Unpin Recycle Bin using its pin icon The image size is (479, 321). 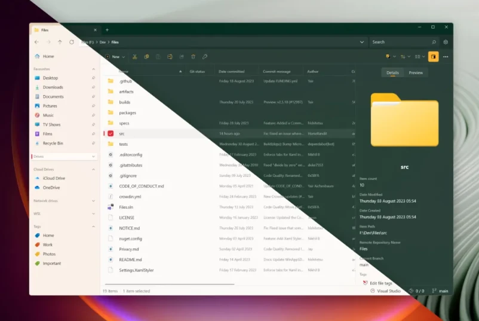[94, 143]
